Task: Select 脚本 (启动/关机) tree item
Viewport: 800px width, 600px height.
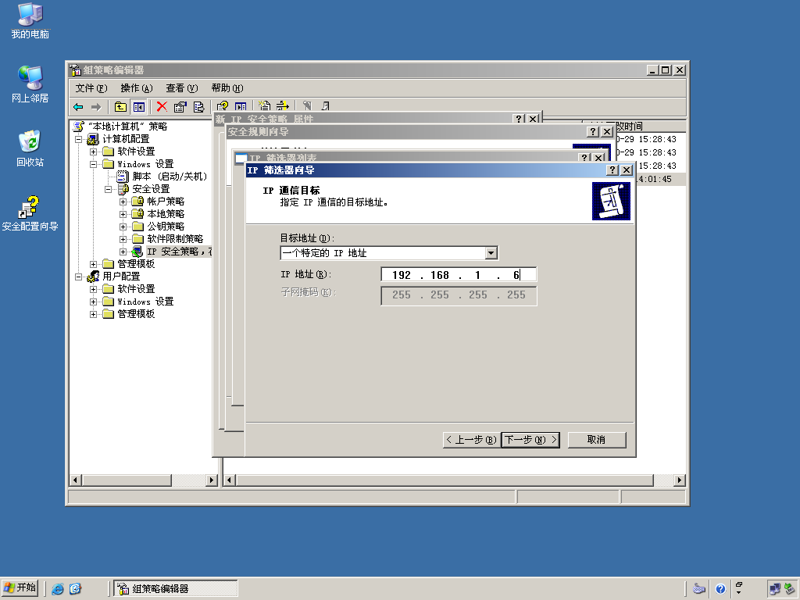Action: (x=170, y=177)
